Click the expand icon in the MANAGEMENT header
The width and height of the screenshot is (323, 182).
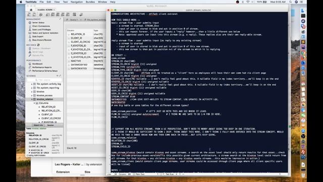pos(60,19)
